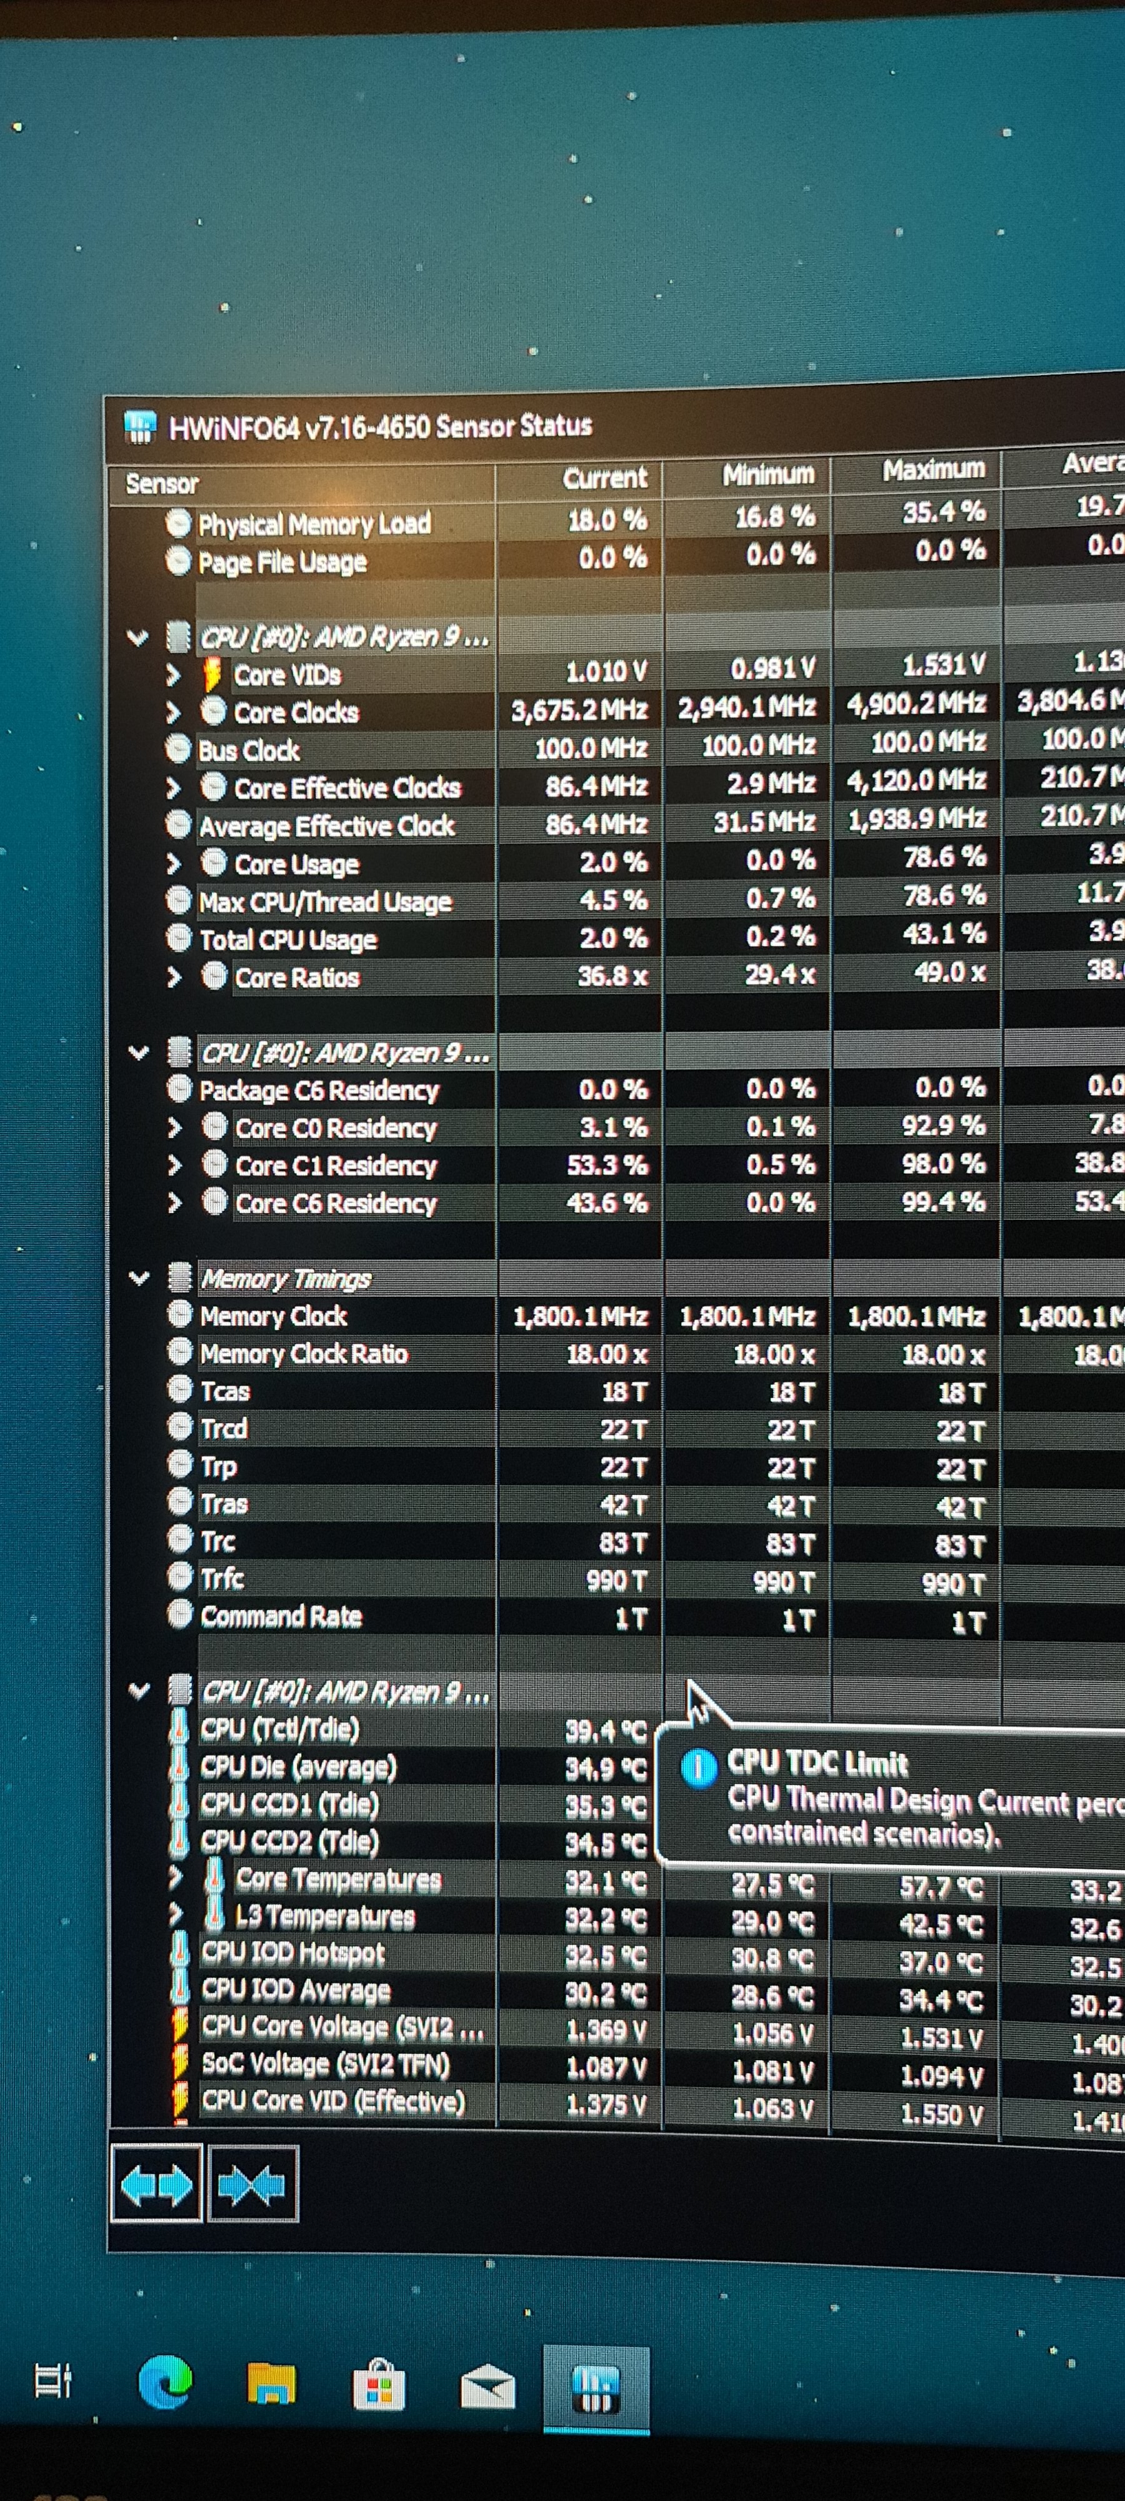Click the Command Rate sensor icon
The image size is (1125, 2501).
point(181,1614)
